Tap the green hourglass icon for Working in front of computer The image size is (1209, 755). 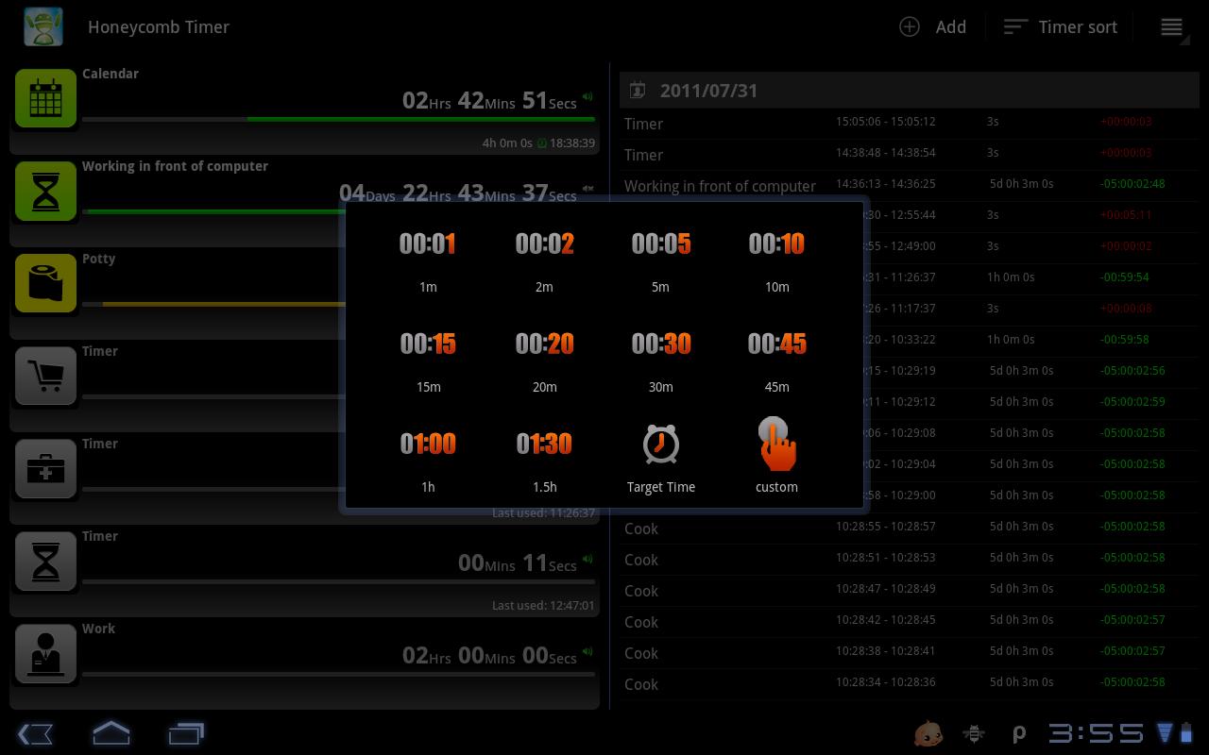(45, 190)
